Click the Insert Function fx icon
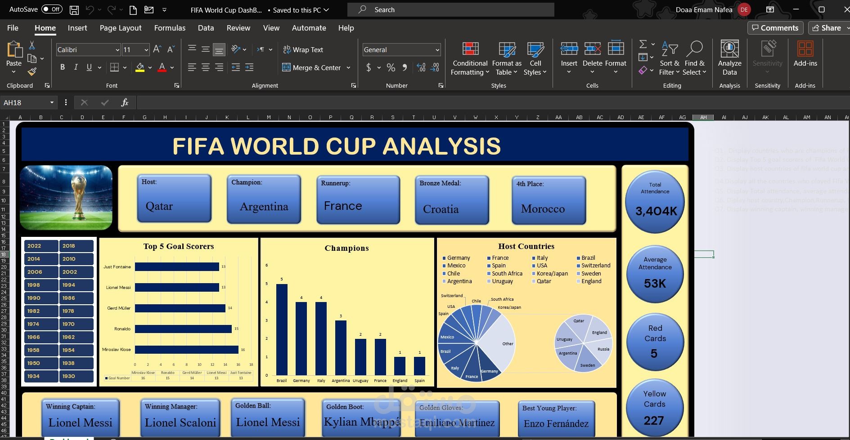The width and height of the screenshot is (850, 440). point(125,102)
